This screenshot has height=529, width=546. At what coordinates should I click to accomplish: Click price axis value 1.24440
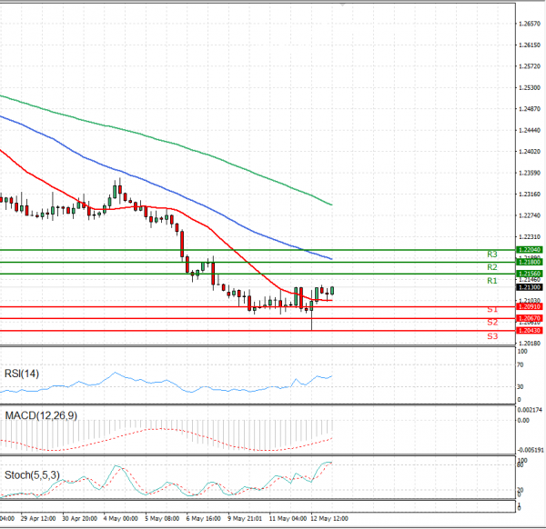(x=530, y=130)
